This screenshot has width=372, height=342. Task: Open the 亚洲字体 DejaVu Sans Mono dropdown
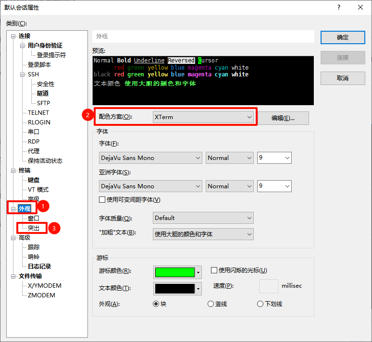[150, 186]
